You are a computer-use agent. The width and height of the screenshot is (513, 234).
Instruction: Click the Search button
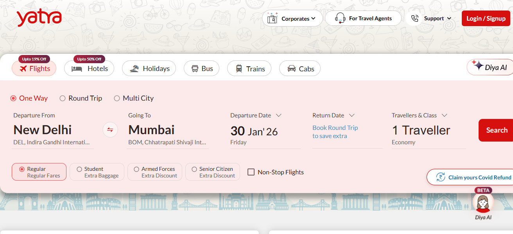click(x=497, y=130)
